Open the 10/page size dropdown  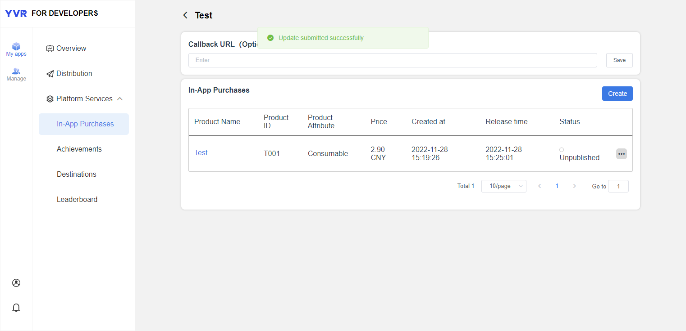pos(503,186)
